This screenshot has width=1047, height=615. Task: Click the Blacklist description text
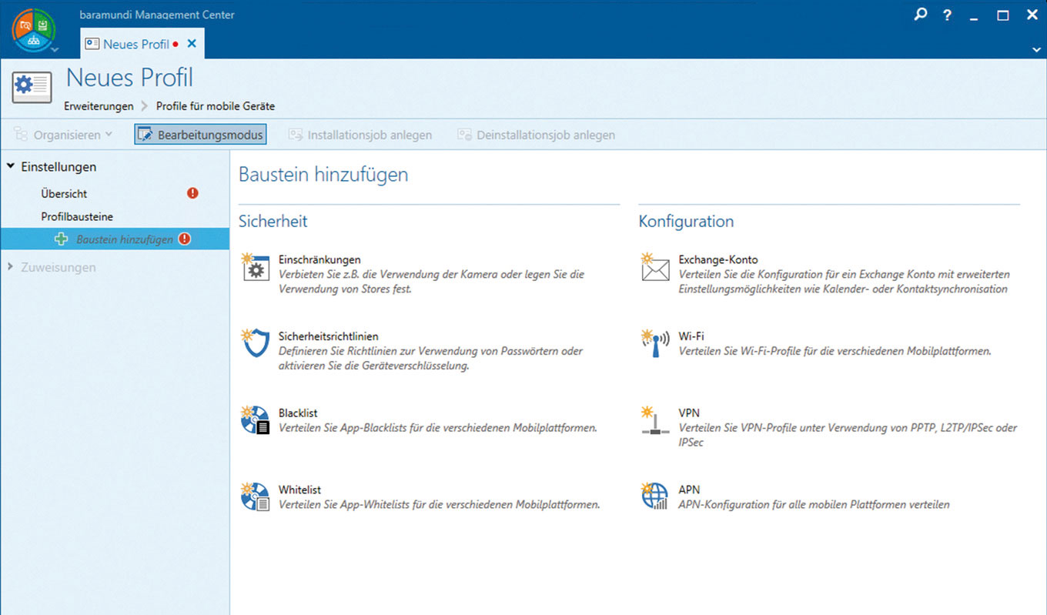(x=438, y=428)
